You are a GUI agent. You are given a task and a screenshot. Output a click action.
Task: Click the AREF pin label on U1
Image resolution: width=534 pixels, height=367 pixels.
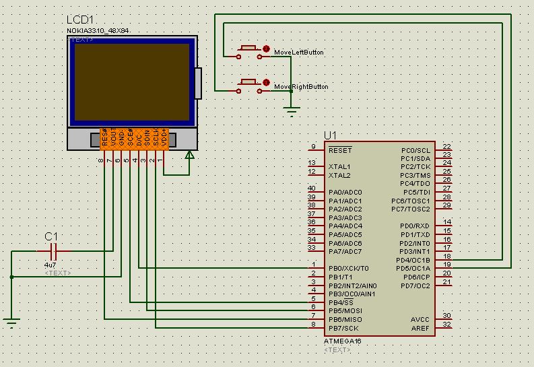pyautogui.click(x=420, y=329)
